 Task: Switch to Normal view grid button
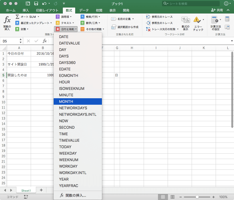pos(163,197)
